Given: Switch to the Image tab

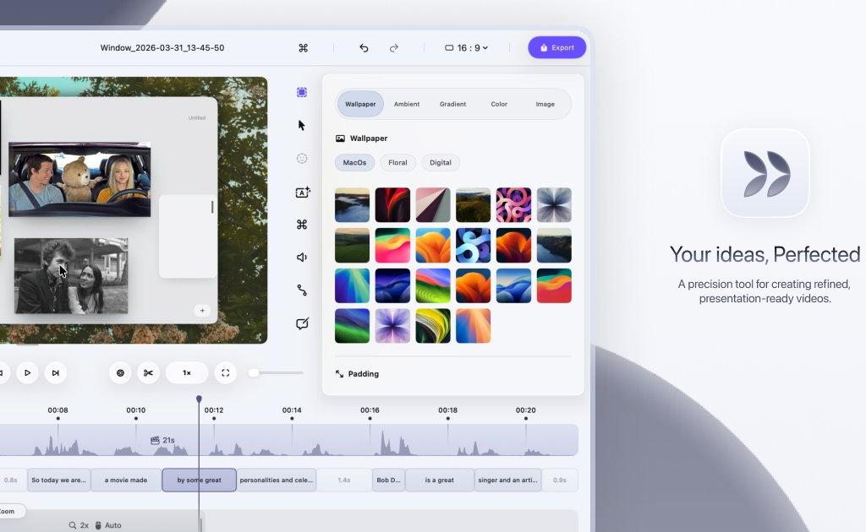Looking at the screenshot, I should click(545, 104).
